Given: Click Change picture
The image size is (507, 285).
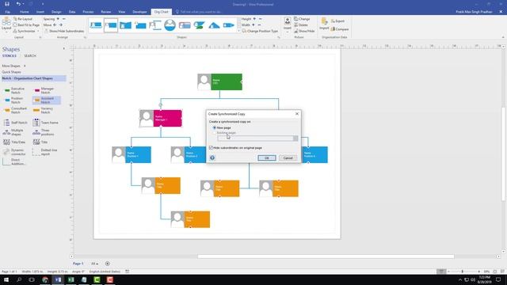Looking at the screenshot, I should pyautogui.click(x=302, y=19).
